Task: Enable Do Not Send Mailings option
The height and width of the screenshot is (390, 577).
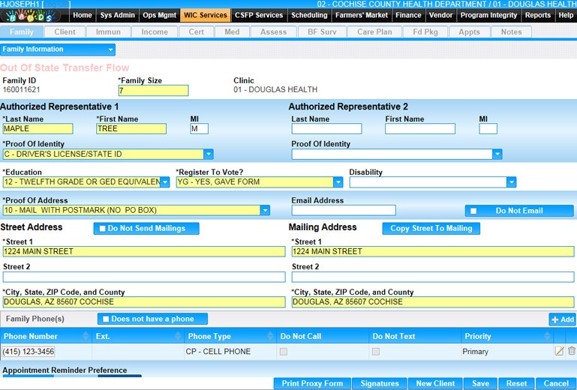Action: pos(104,229)
